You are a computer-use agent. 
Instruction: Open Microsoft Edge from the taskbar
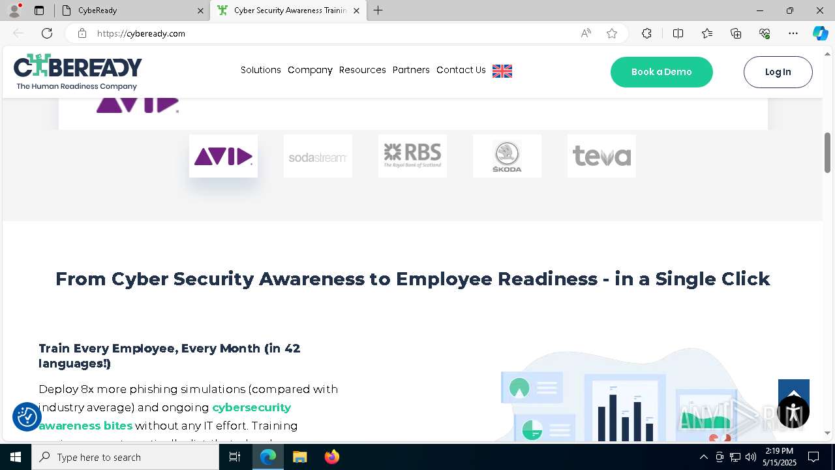(x=268, y=457)
